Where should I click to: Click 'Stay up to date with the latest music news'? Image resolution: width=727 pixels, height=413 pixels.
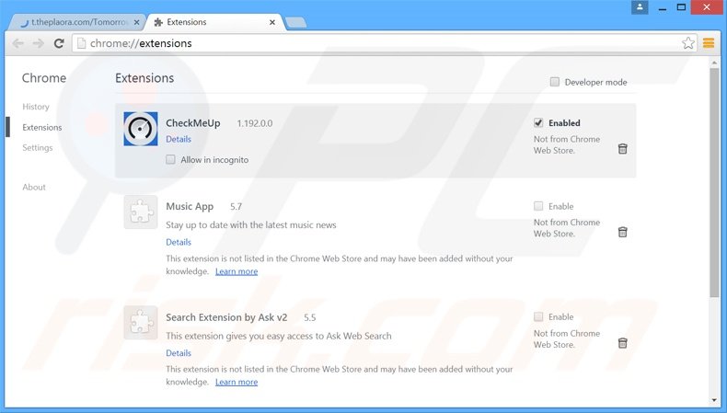coord(251,224)
